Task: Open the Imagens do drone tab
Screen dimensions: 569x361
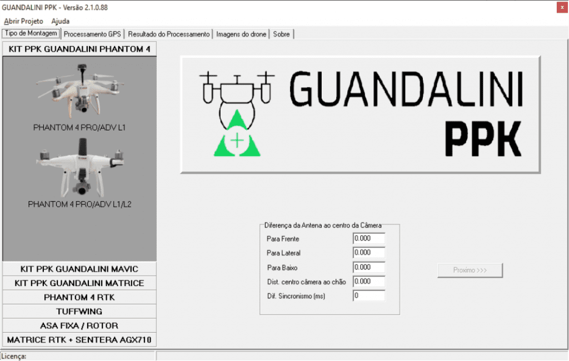Action: [x=241, y=34]
